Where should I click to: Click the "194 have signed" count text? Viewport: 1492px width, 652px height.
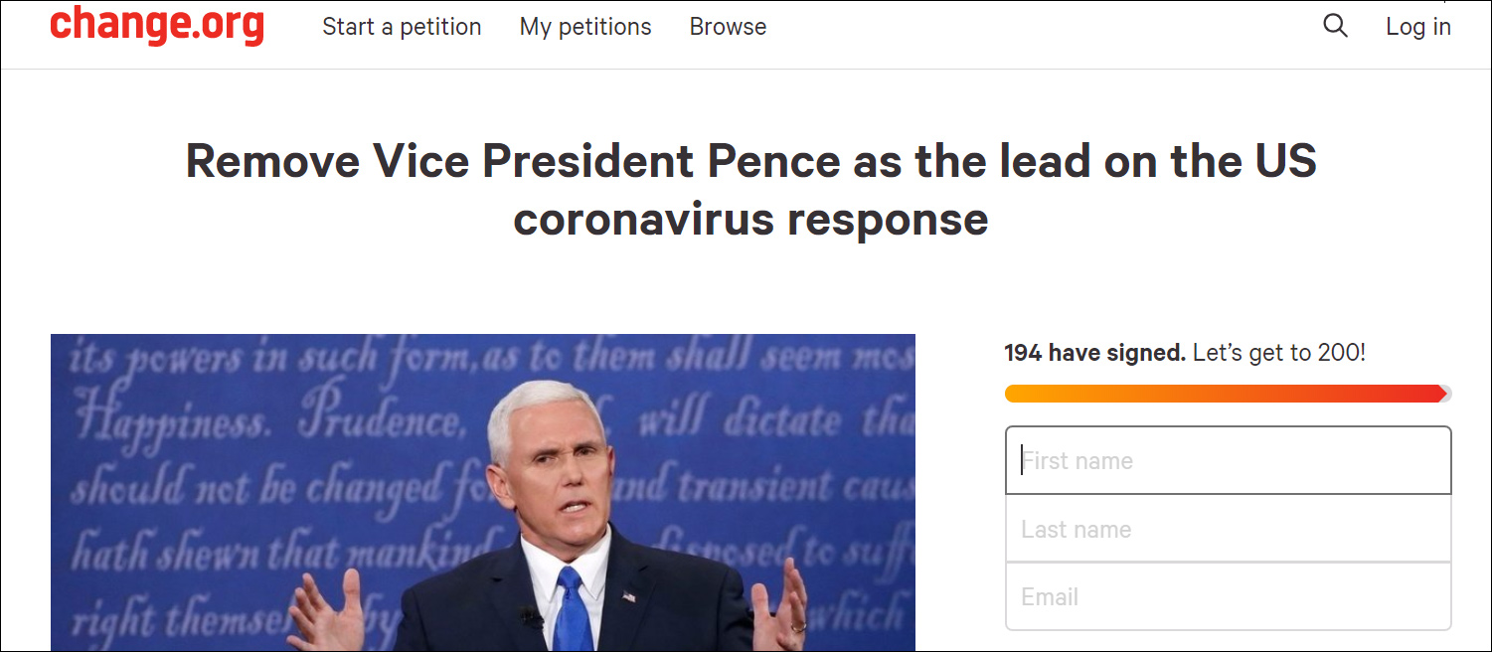coord(1094,352)
